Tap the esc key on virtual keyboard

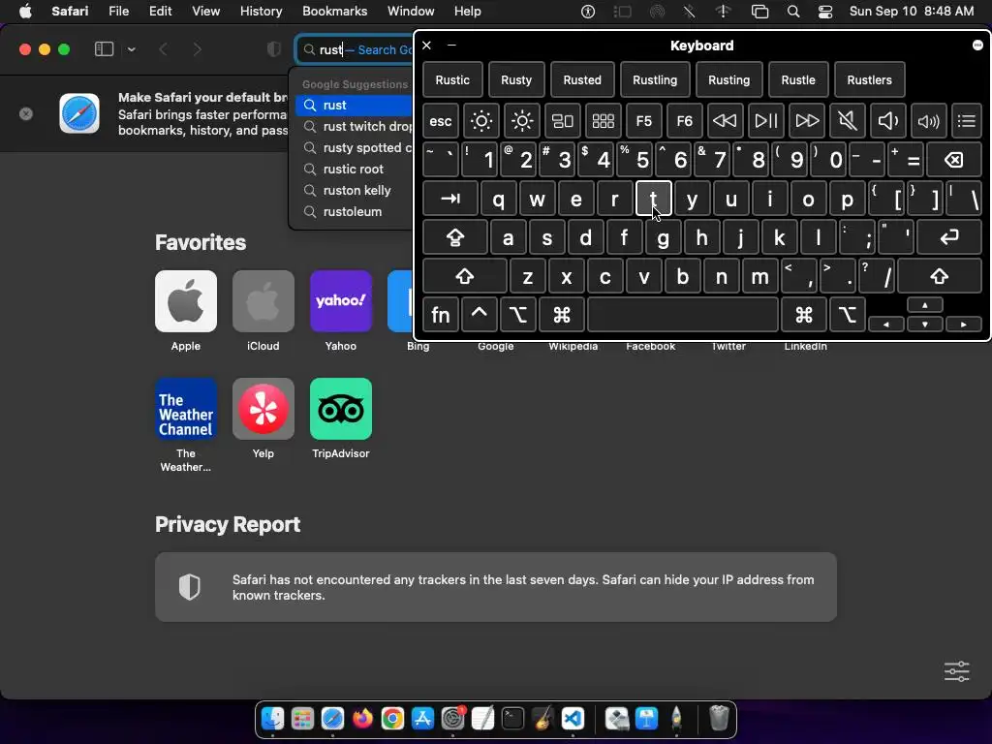tap(441, 121)
